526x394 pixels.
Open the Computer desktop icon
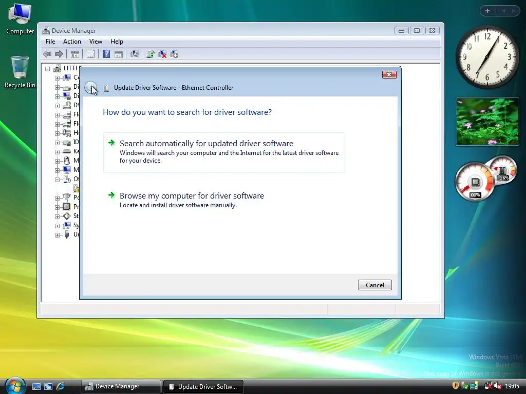[x=20, y=19]
